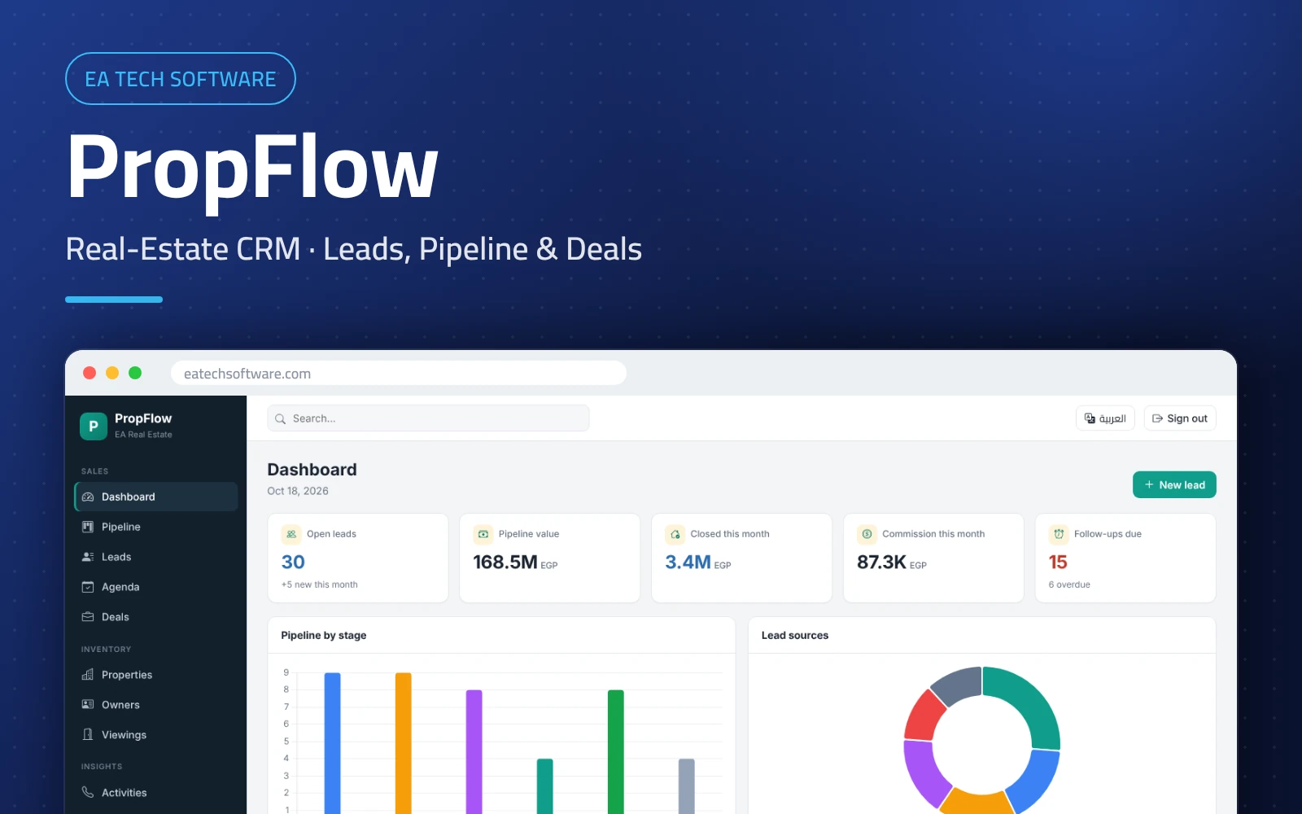This screenshot has width=1302, height=814.
Task: Open the Owners list
Action: coord(156,705)
